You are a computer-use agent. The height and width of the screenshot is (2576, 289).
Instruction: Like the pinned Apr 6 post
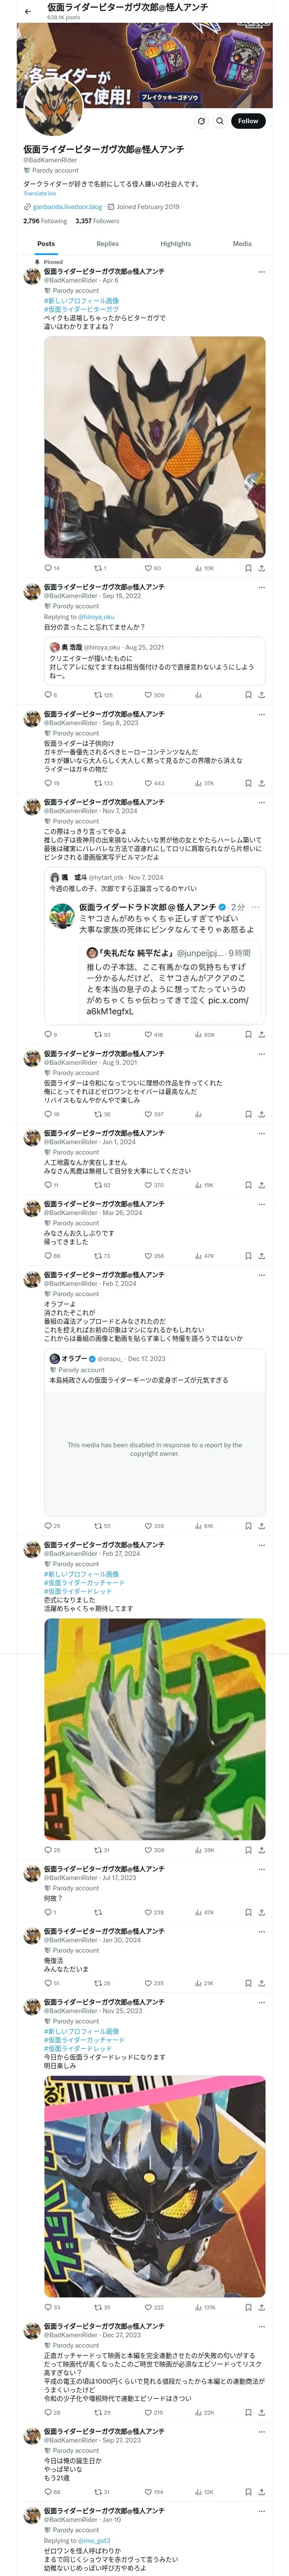149,568
